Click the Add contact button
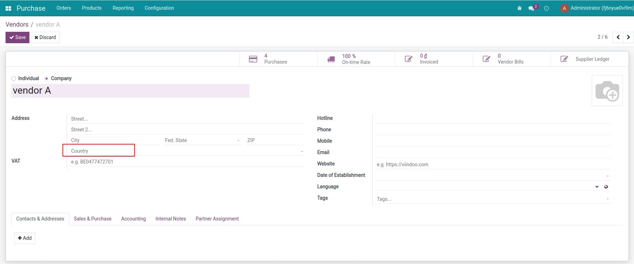The image size is (634, 264). point(25,238)
